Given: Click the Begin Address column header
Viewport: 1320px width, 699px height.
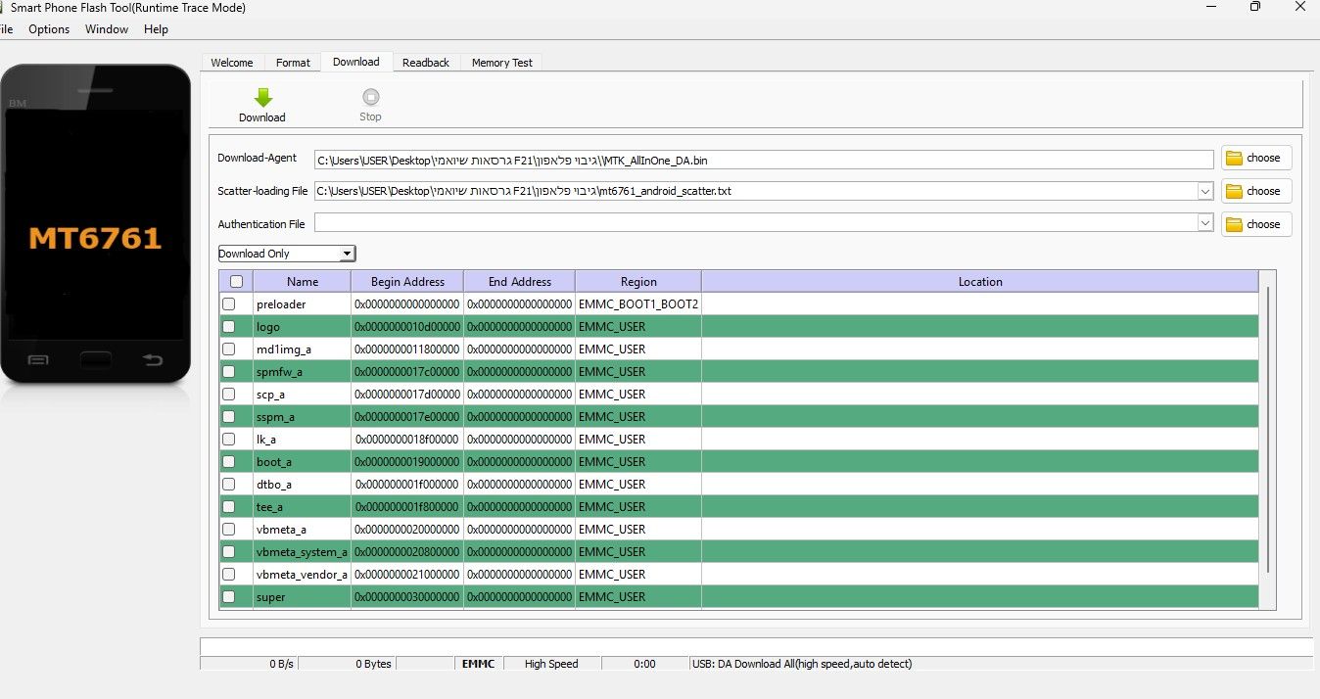Looking at the screenshot, I should tap(407, 282).
